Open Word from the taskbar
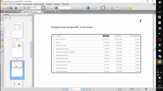The width and height of the screenshot is (163, 91). tap(160, 17)
